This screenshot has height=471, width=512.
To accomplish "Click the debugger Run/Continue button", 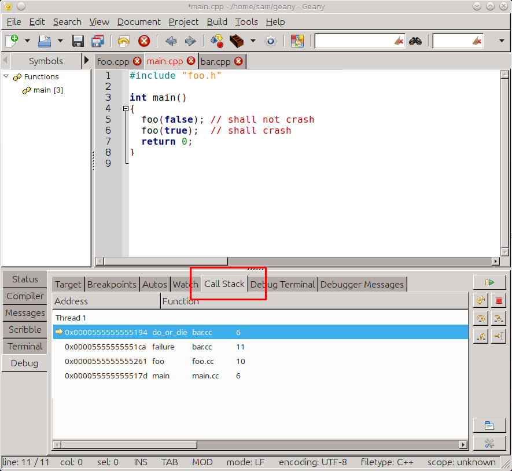I will point(489,282).
